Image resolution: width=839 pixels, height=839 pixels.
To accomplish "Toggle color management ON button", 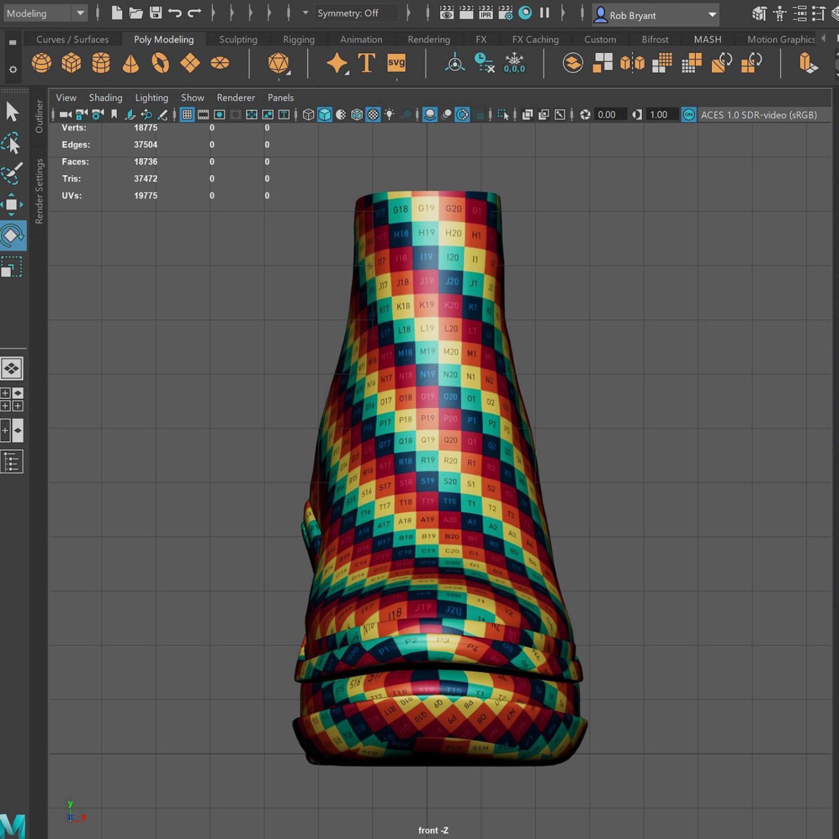I will 688,115.
